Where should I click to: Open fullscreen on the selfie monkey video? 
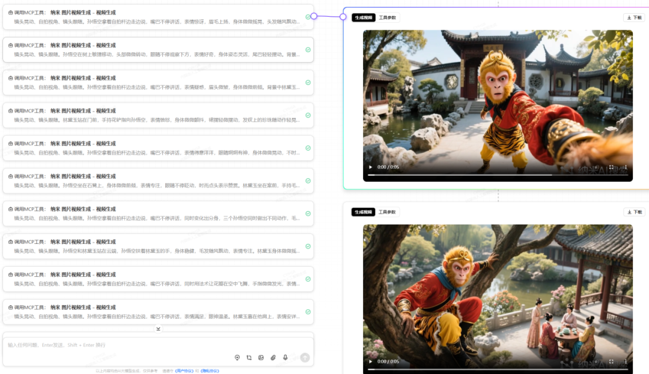click(x=611, y=167)
